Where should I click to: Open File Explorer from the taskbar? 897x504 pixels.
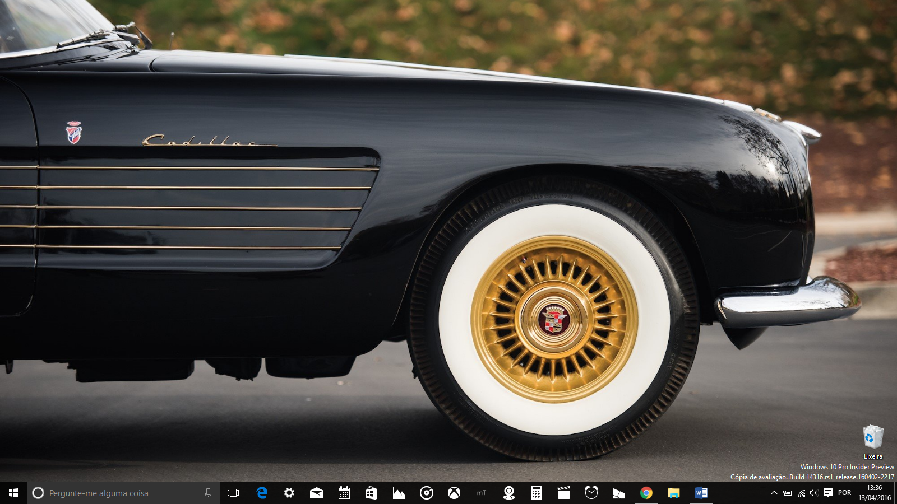click(673, 493)
